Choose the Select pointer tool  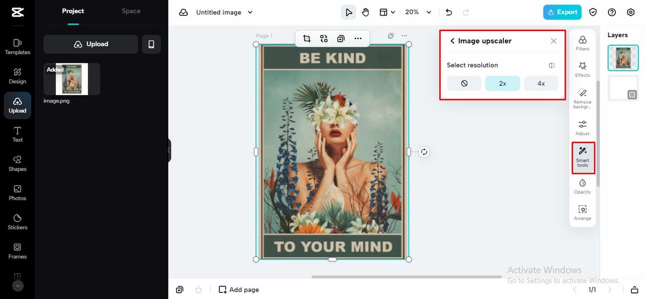[x=348, y=12]
